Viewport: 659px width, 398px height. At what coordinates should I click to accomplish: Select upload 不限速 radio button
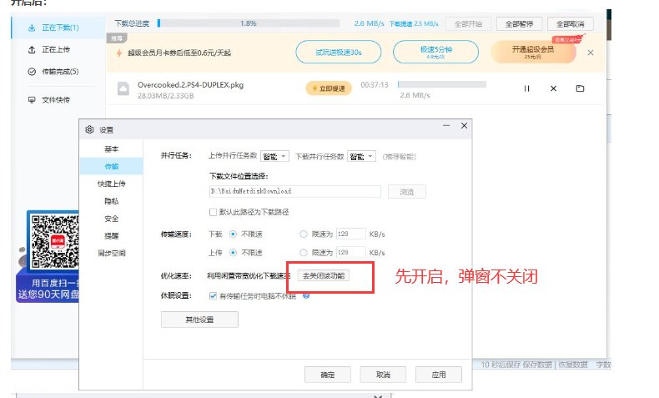(233, 253)
